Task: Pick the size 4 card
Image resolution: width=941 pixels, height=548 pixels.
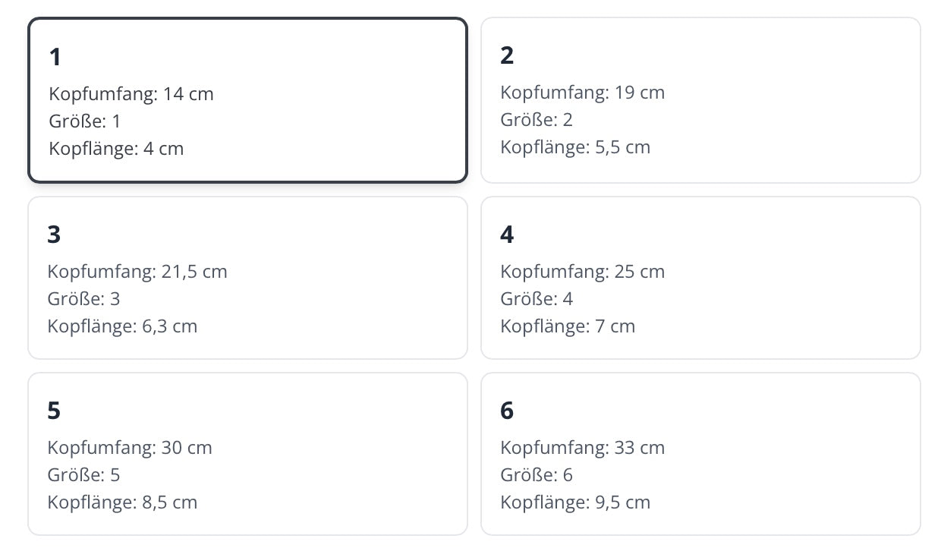Action: pos(700,278)
